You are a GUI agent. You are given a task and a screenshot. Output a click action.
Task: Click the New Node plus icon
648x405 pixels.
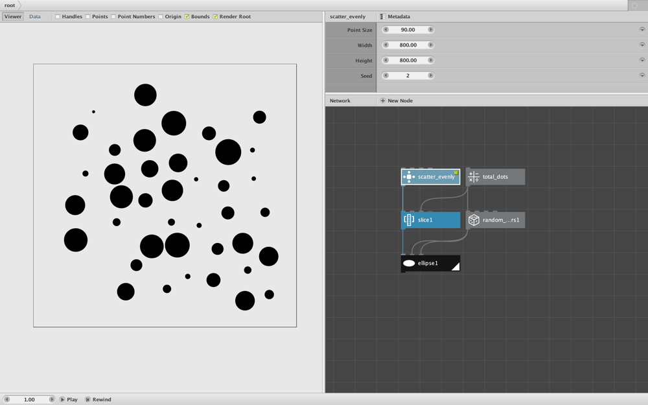coord(383,101)
